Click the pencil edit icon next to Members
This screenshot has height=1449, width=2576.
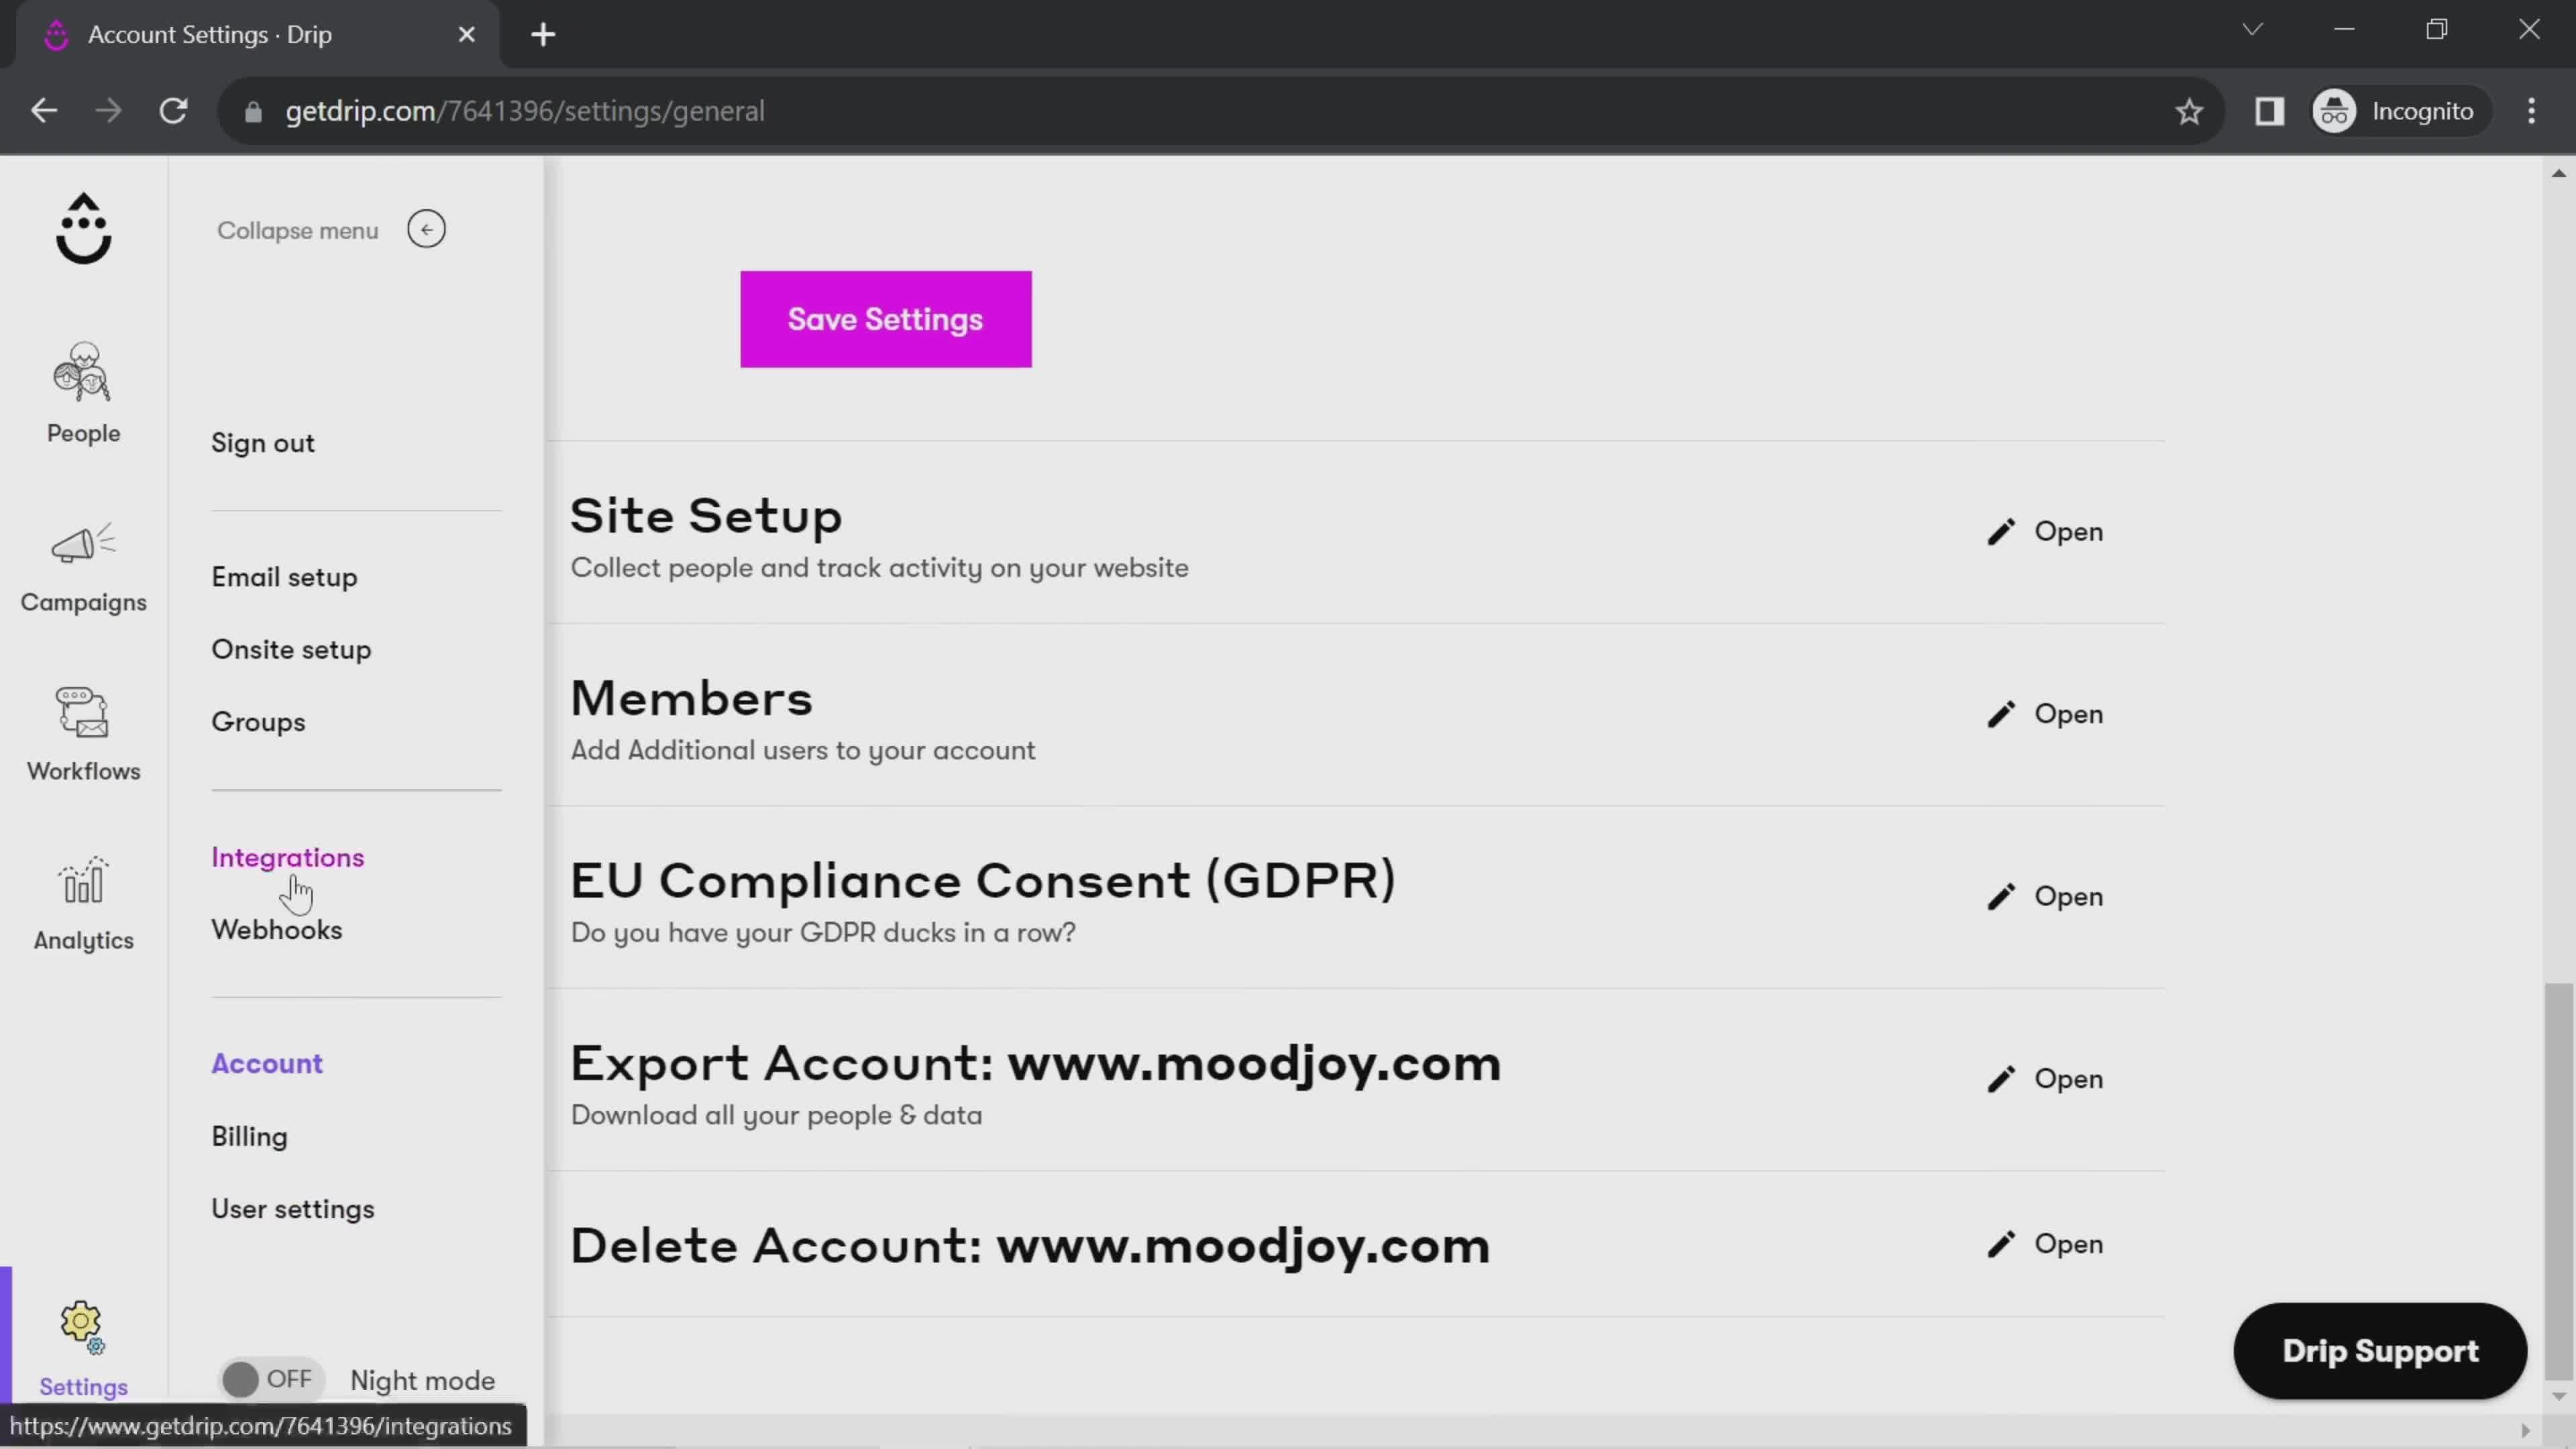pyautogui.click(x=2001, y=713)
